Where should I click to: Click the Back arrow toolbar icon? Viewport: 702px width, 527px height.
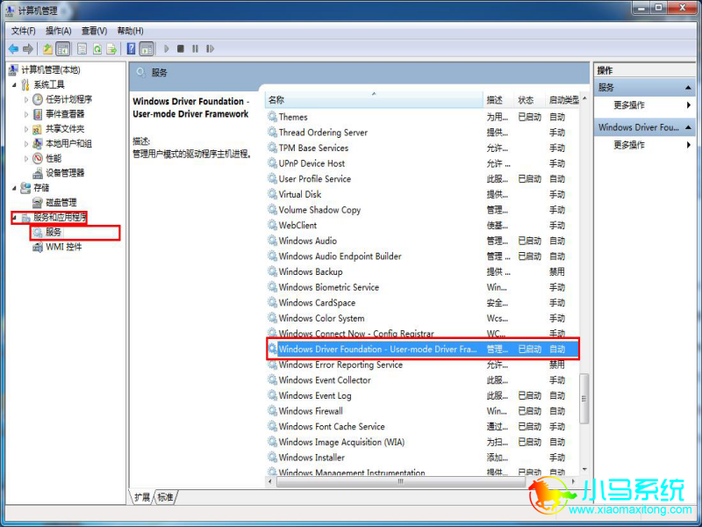[x=13, y=49]
